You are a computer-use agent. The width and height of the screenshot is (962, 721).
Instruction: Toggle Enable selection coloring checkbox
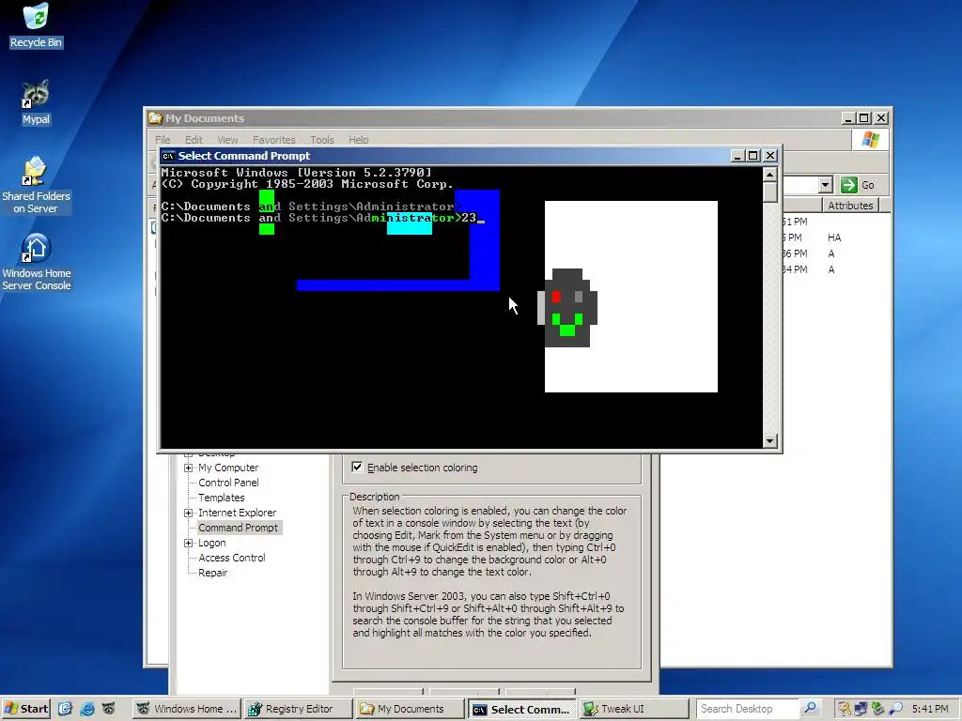(x=357, y=468)
